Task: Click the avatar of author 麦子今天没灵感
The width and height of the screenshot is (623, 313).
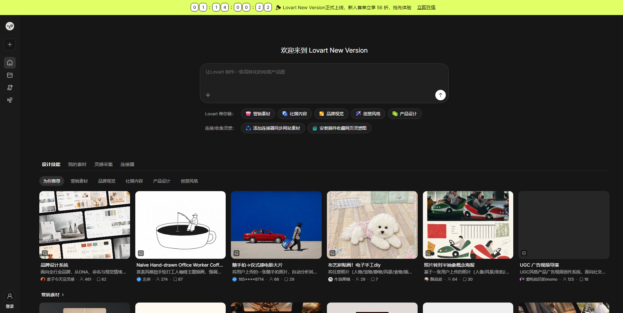Action: (43, 279)
